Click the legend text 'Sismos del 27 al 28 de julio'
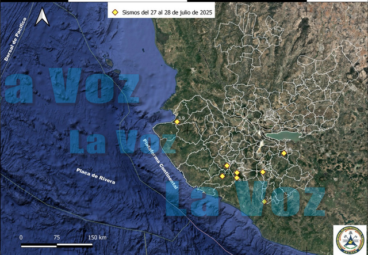The height and width of the screenshot is (255, 368). (x=167, y=12)
